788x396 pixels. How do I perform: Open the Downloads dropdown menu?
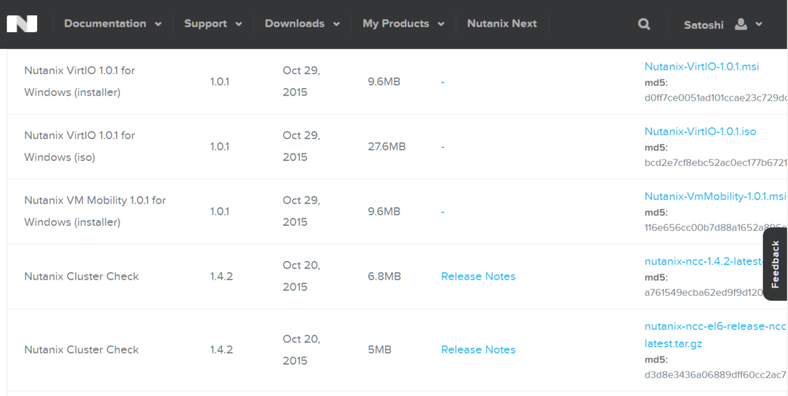302,24
